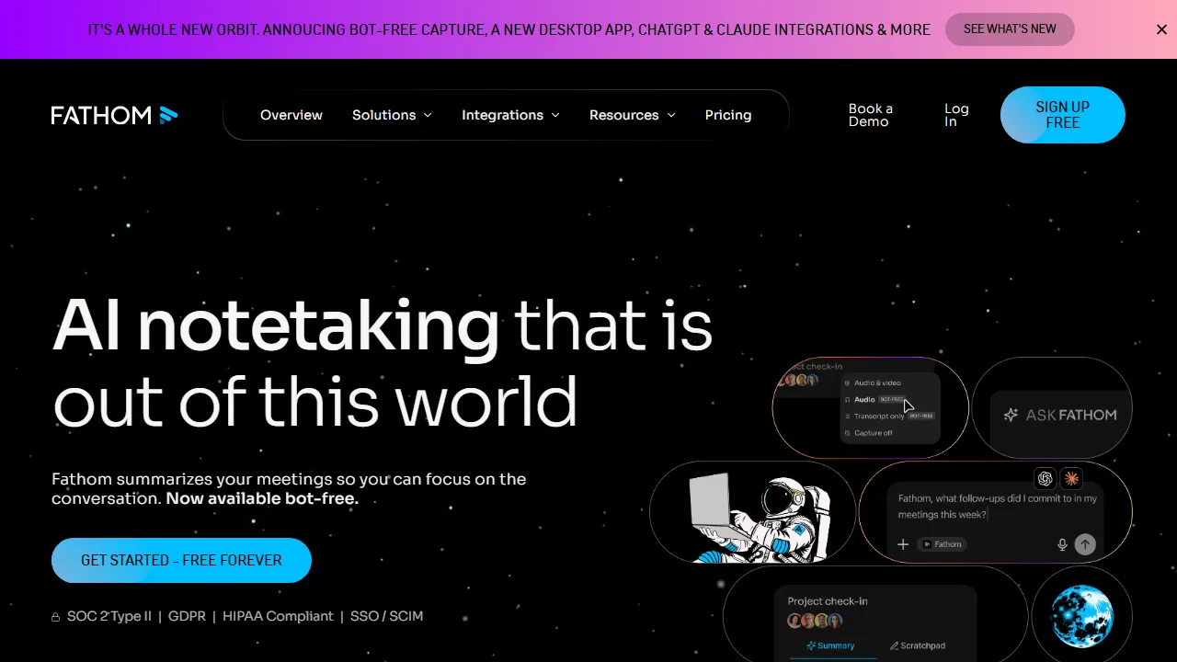The image size is (1177, 662).
Task: Click the Now available bot-free text
Action: click(x=262, y=498)
